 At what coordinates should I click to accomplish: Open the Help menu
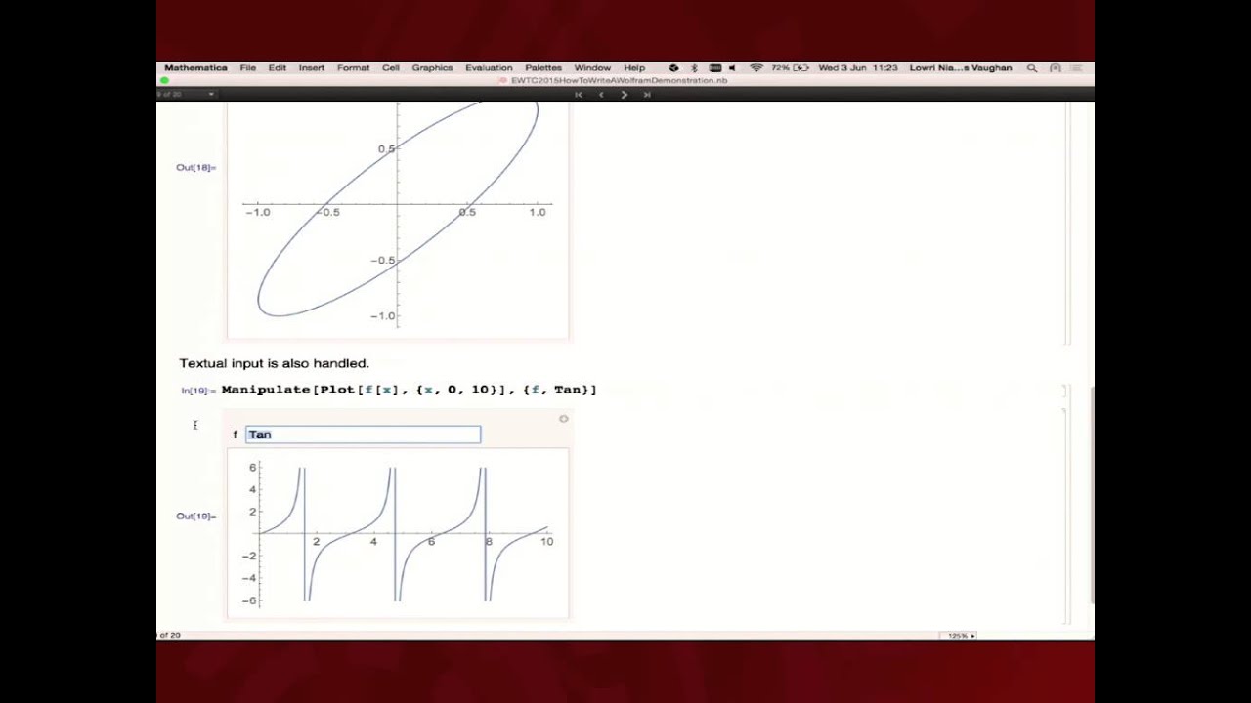[x=634, y=68]
